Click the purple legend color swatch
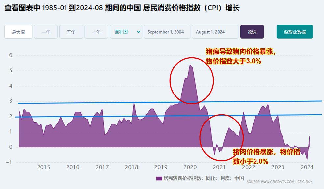The width and height of the screenshot is (324, 189). click(159, 178)
